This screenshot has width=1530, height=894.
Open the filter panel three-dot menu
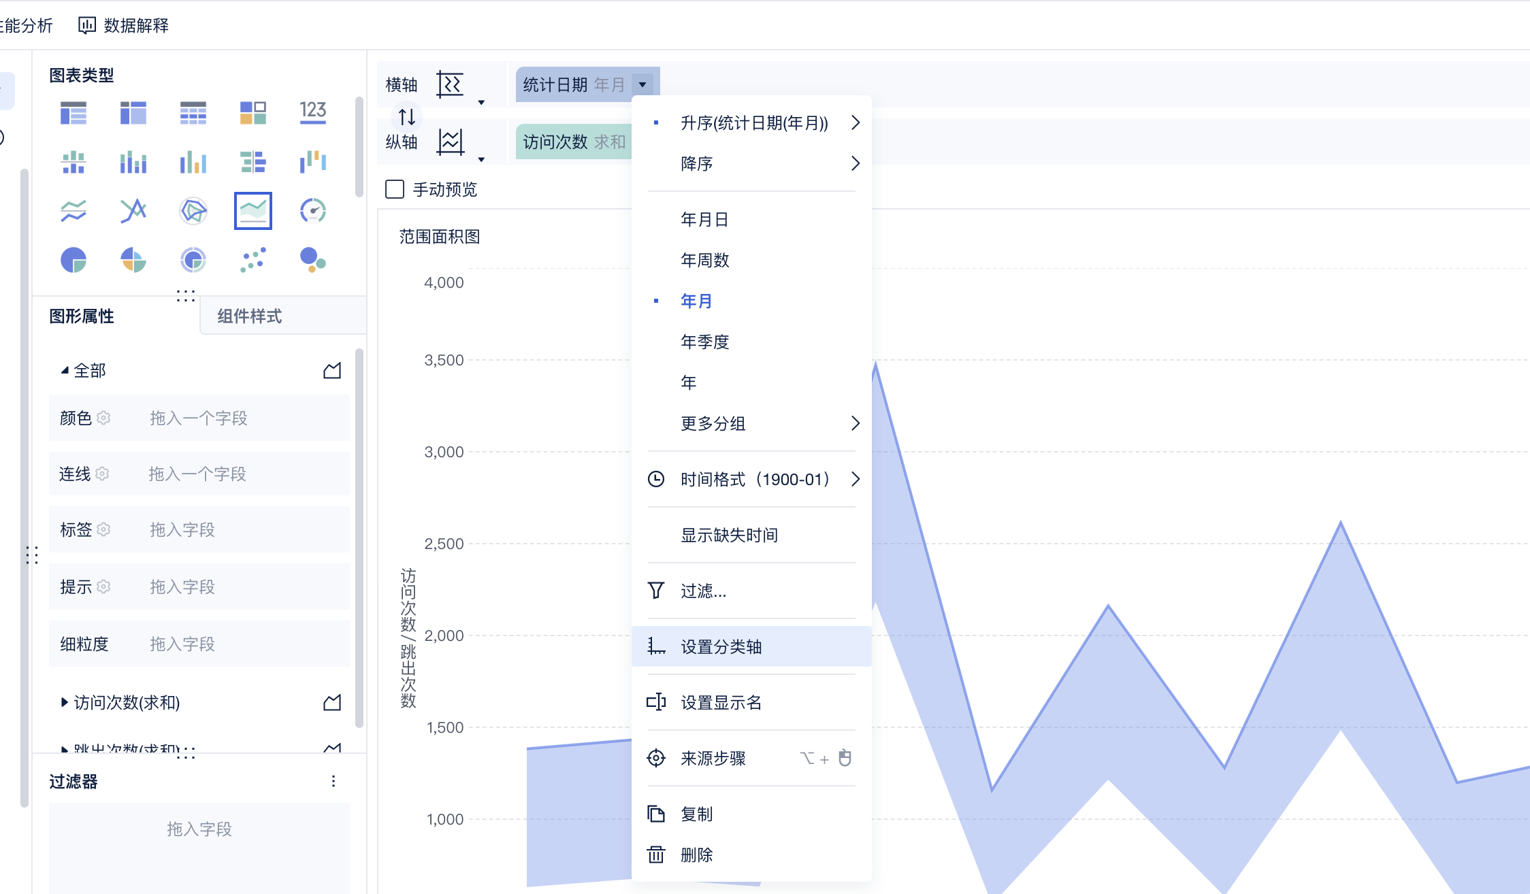tap(333, 781)
